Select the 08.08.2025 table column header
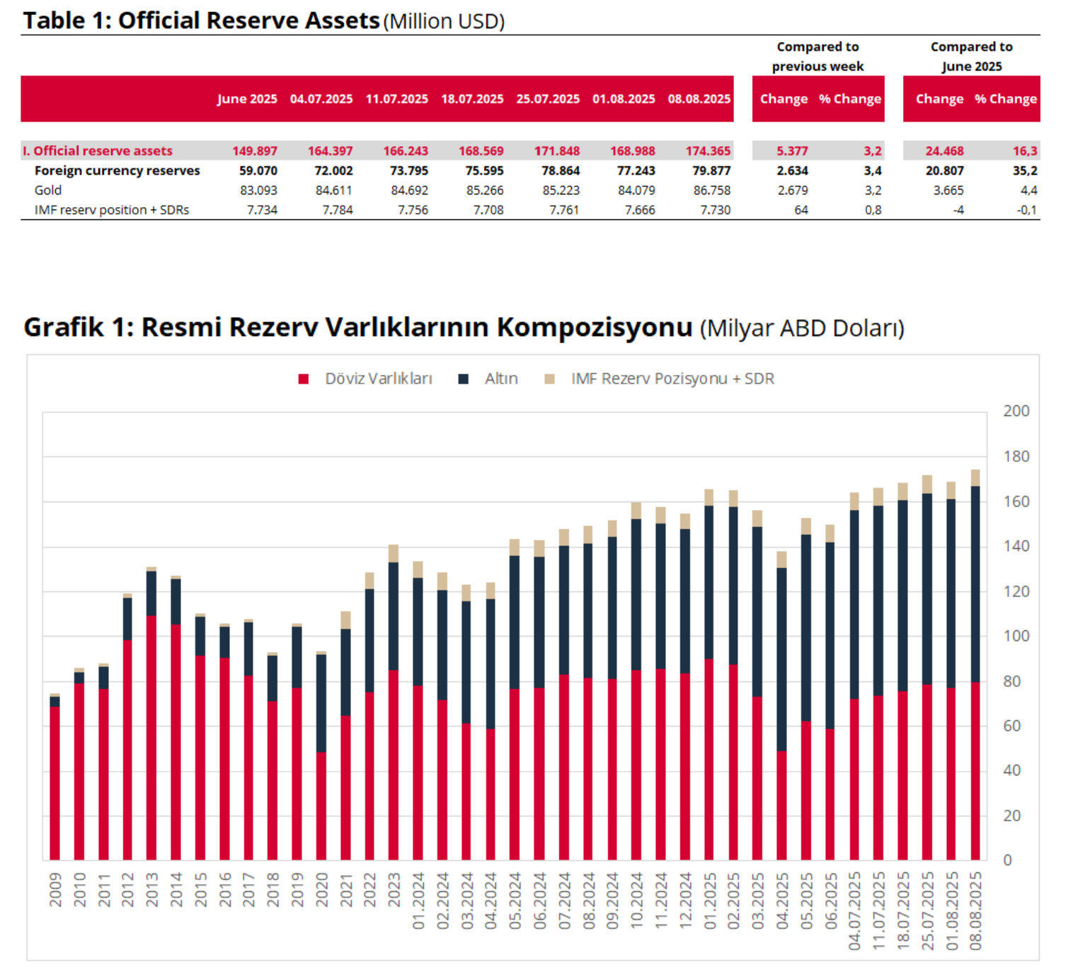 coord(699,99)
